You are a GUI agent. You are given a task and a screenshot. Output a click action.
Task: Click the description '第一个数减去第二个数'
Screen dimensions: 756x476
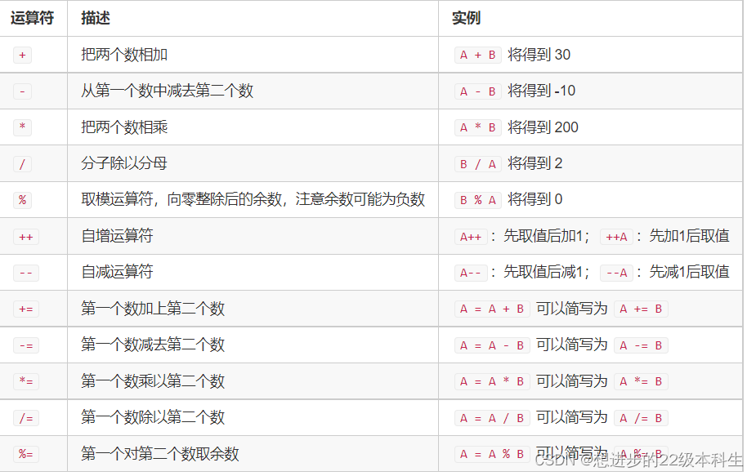pos(153,345)
